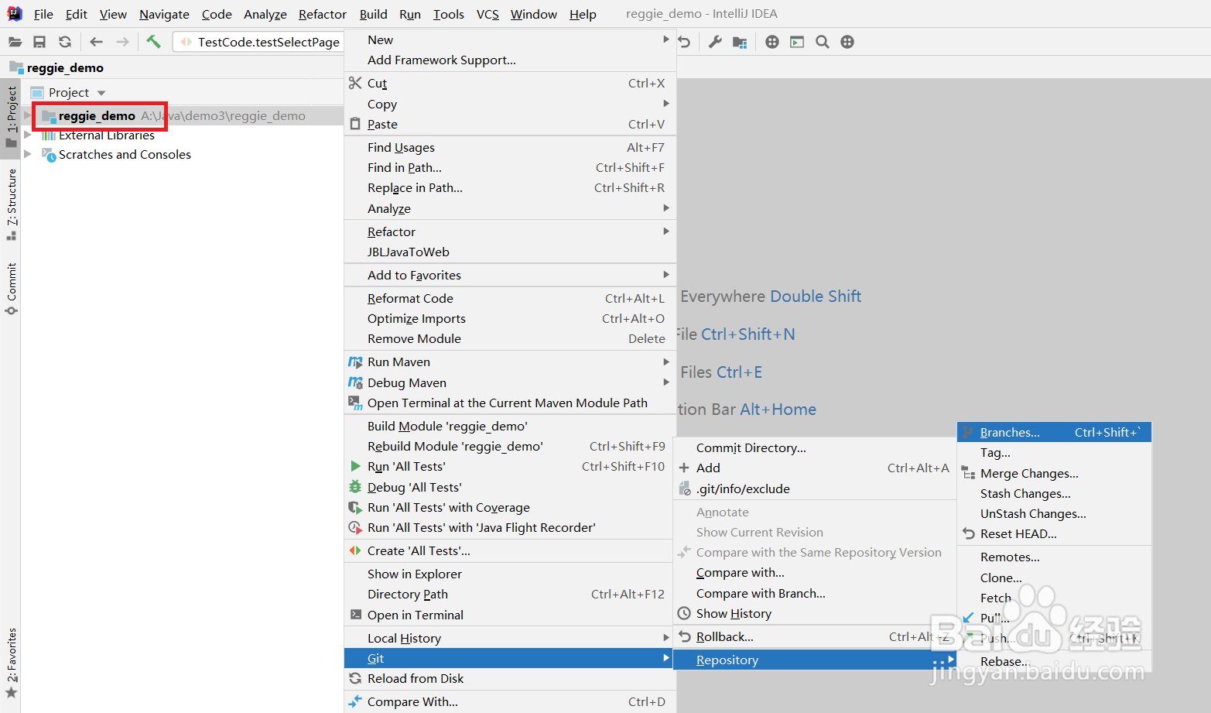Select Scratches and Consoles in tree
1211x713 pixels.
(x=125, y=154)
